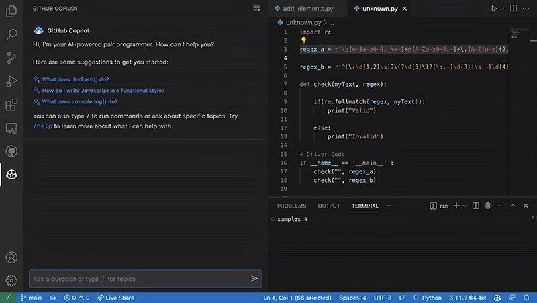The height and width of the screenshot is (303, 537).
Task: Click suggestion about Javascript functional style
Action: click(103, 91)
